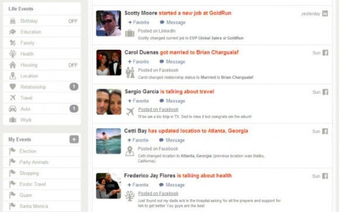Click the location pin icon in Cetti Bay's post
339x212 pixels.
[x=130, y=151]
